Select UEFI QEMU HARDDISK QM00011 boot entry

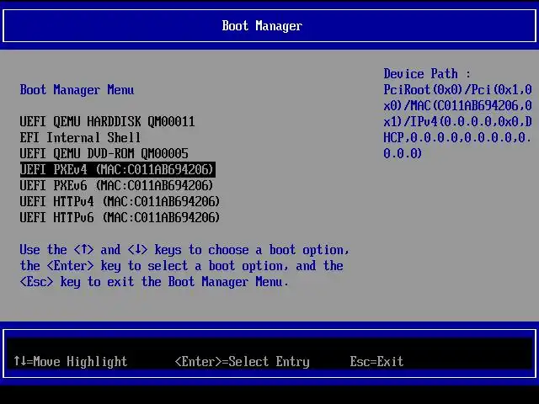107,121
